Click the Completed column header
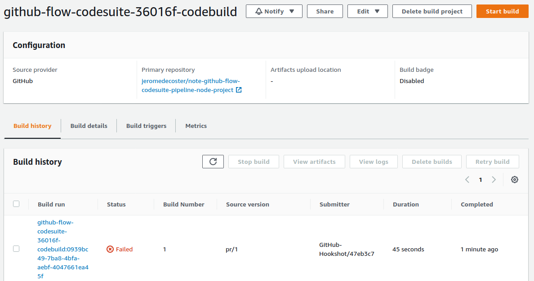534x281 pixels. [x=477, y=204]
